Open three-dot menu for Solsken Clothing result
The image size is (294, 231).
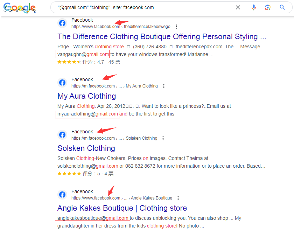(x=163, y=138)
